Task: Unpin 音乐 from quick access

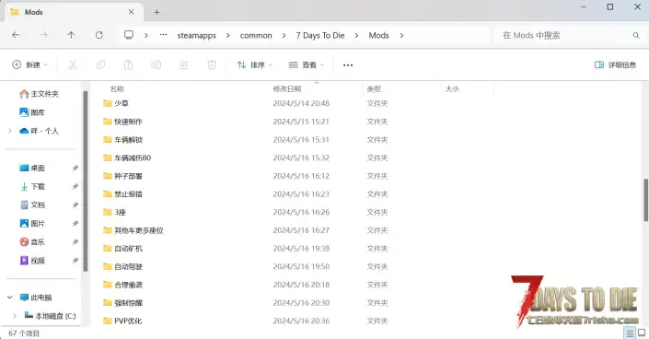Action: (x=75, y=241)
